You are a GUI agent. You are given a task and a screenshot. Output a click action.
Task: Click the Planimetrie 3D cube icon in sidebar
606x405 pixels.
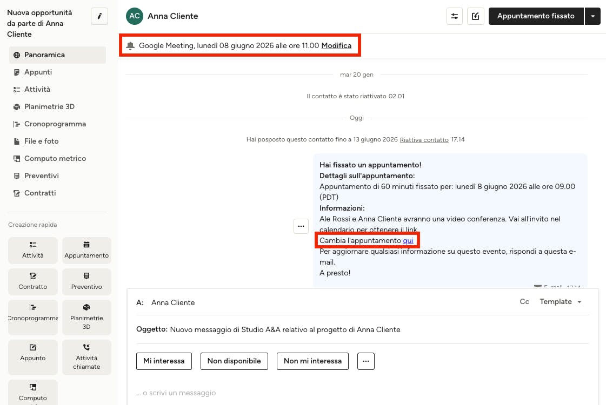tap(17, 107)
